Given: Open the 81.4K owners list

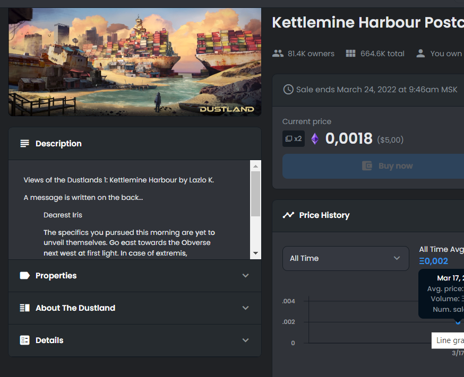Looking at the screenshot, I should click(x=303, y=54).
